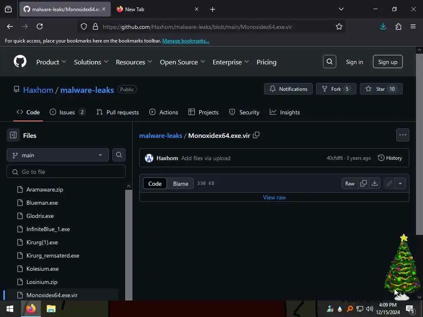423x317 pixels.
Task: Expand the Product navigation dropdown
Action: pos(51,62)
